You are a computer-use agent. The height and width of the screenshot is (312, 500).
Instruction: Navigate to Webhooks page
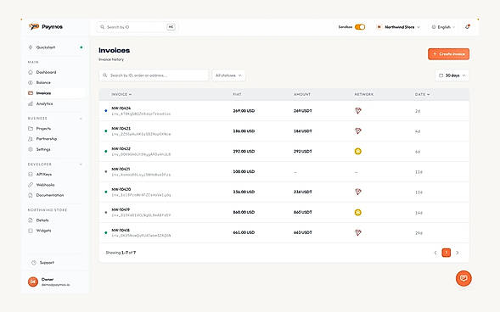[55, 185]
